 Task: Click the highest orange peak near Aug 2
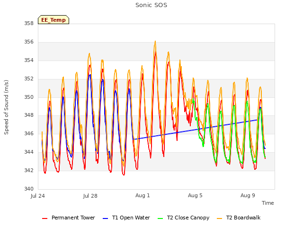coord(155,42)
